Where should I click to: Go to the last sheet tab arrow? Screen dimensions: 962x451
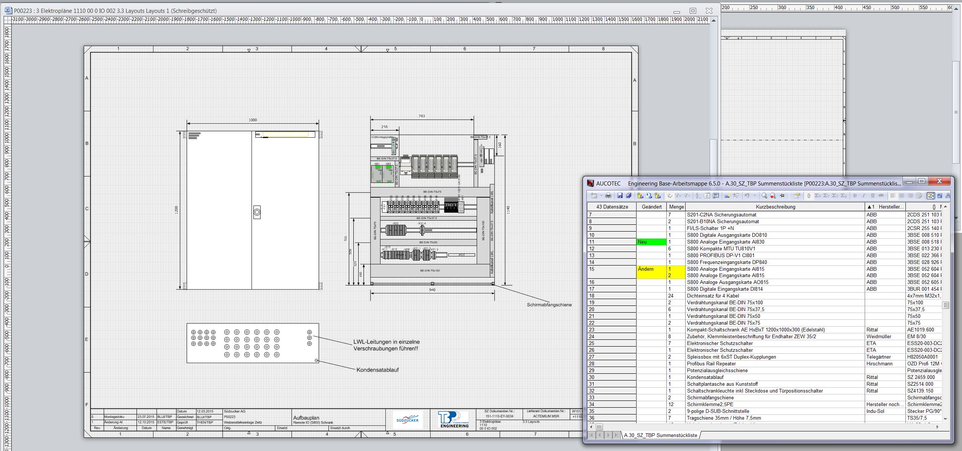(616, 435)
